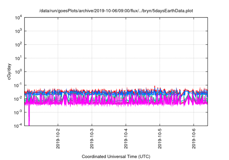Click the 10^-4 y-axis tick label
This screenshot has height=160, width=229.
coord(18,126)
